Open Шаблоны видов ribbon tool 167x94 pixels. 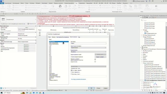pos(9,8)
